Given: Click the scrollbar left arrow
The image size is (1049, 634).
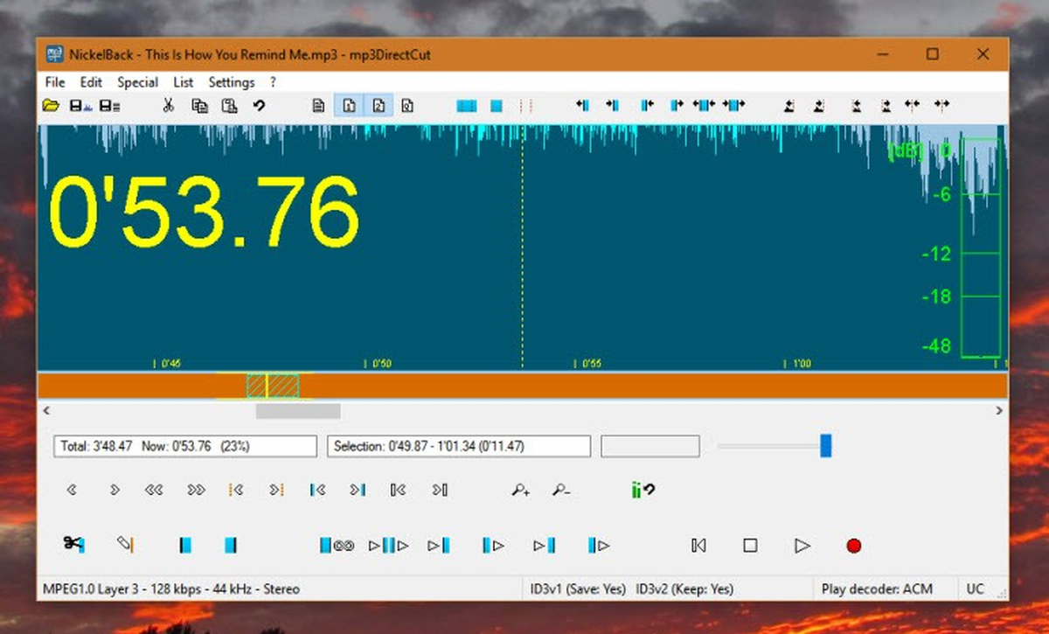Looking at the screenshot, I should [x=46, y=411].
